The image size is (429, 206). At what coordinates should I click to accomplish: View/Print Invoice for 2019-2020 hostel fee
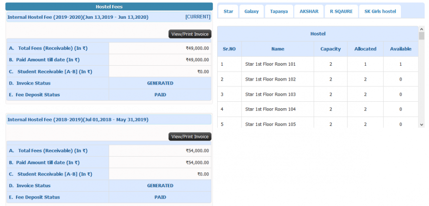190,34
